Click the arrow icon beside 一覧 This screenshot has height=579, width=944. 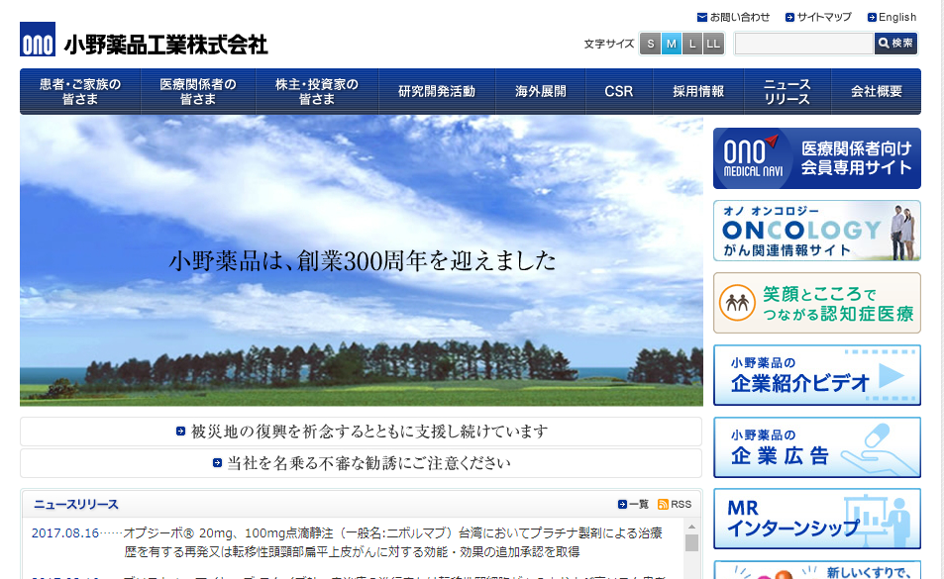[622, 504]
